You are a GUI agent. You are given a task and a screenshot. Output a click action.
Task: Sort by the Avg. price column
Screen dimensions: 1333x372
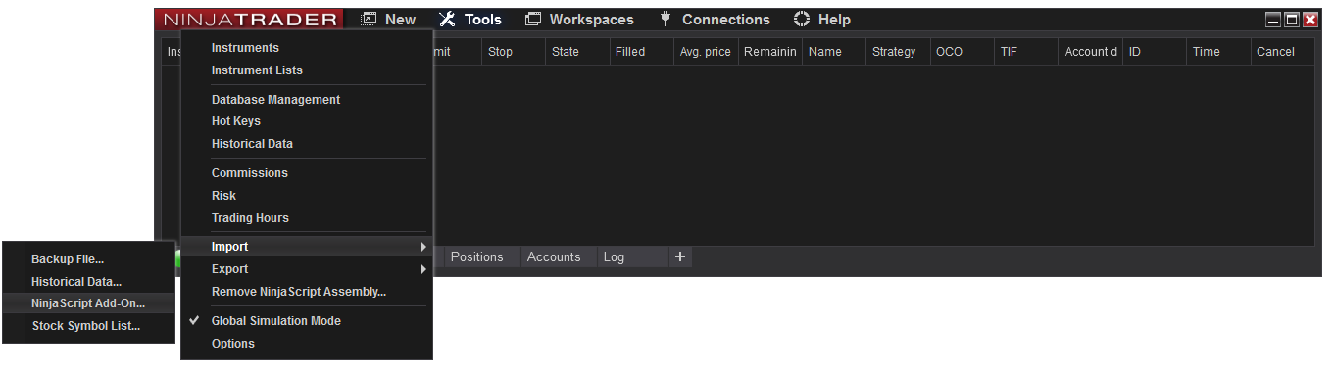(x=706, y=52)
